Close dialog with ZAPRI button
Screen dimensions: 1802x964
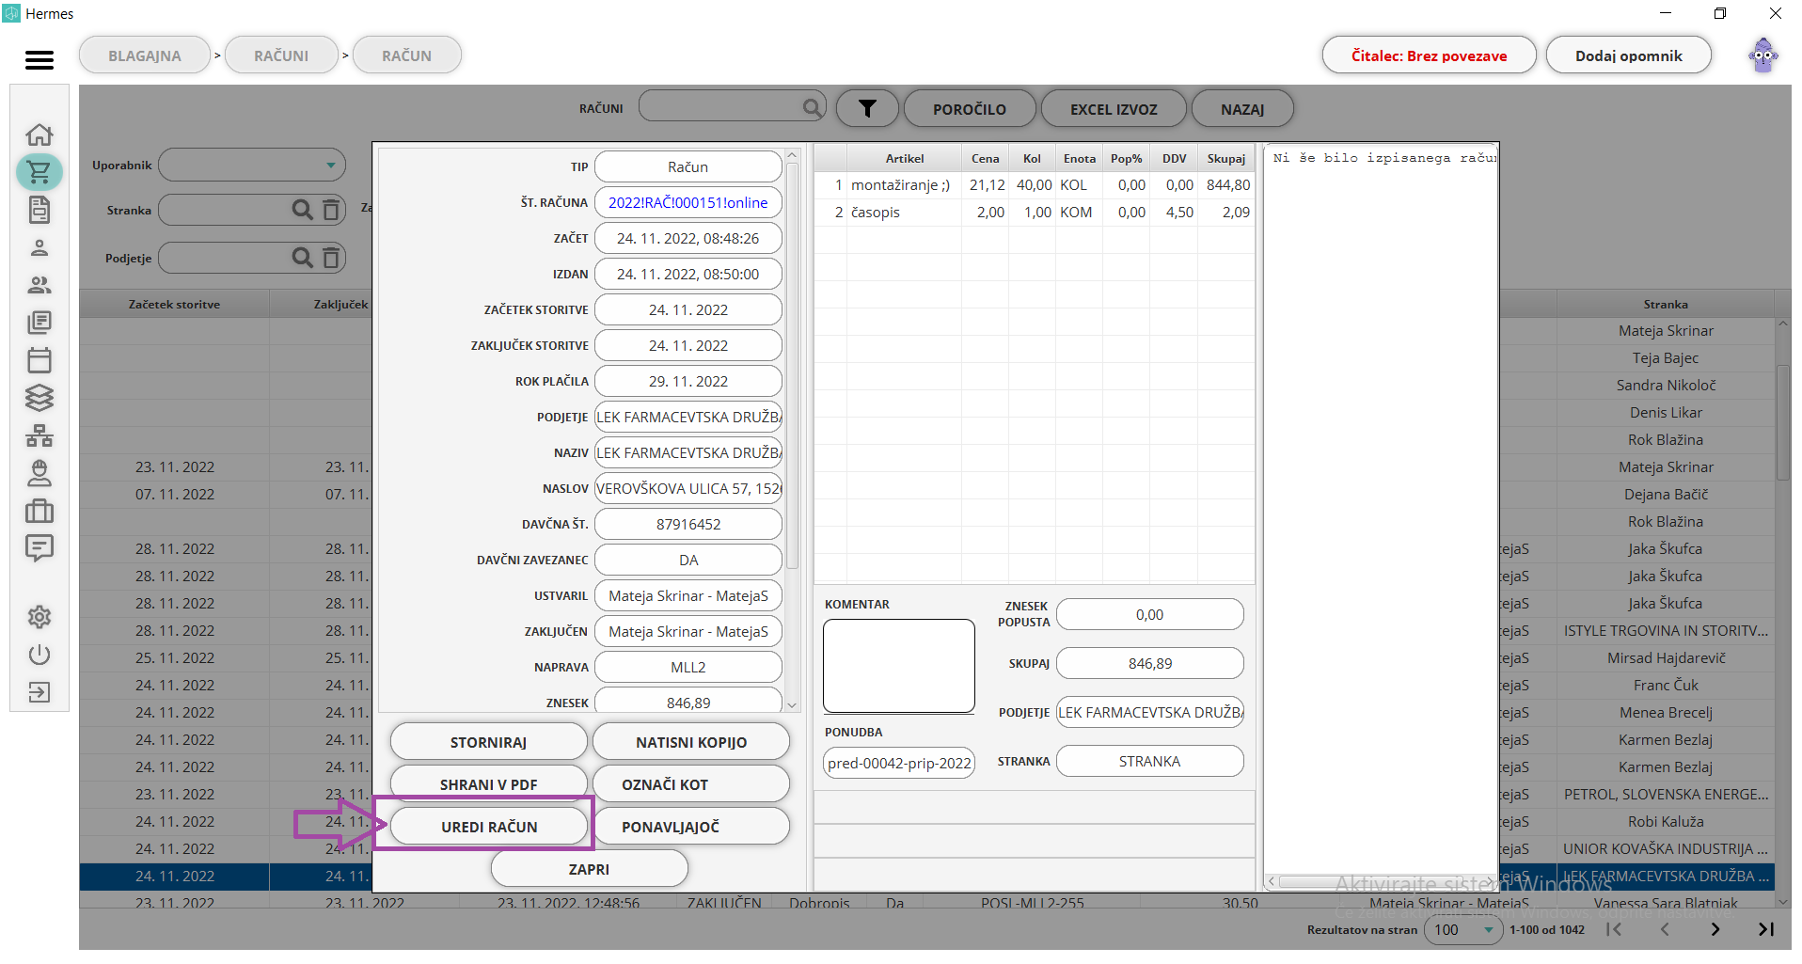point(590,869)
